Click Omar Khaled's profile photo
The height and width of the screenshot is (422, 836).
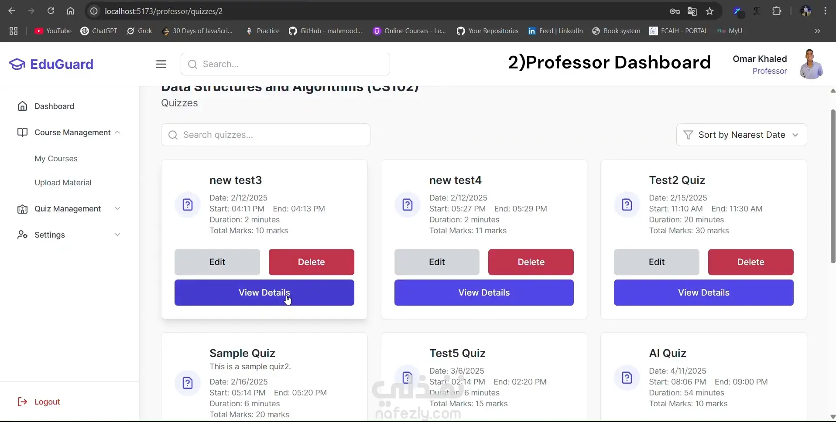pos(811,64)
